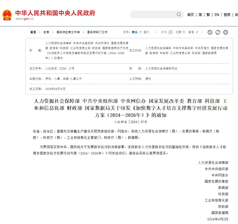Go to 政策 in breadcrumb

click(x=46, y=32)
